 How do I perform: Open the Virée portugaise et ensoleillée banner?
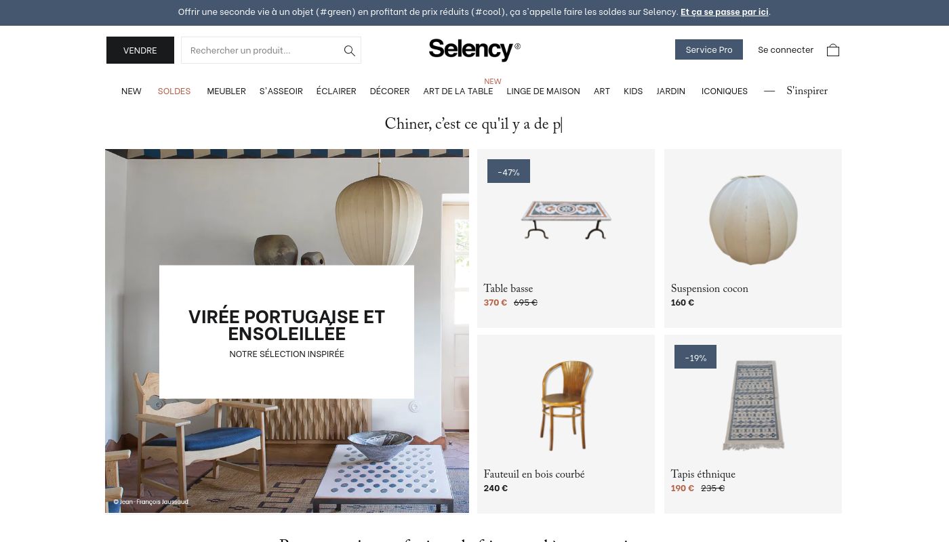(x=287, y=331)
